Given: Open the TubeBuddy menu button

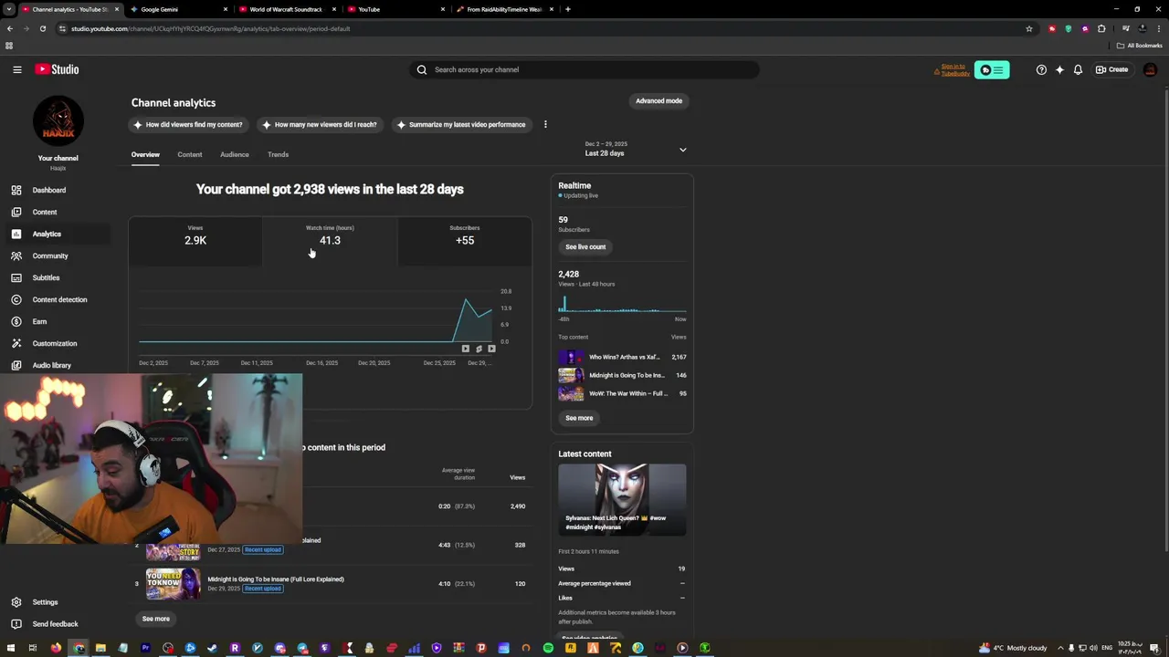Looking at the screenshot, I should (x=992, y=69).
